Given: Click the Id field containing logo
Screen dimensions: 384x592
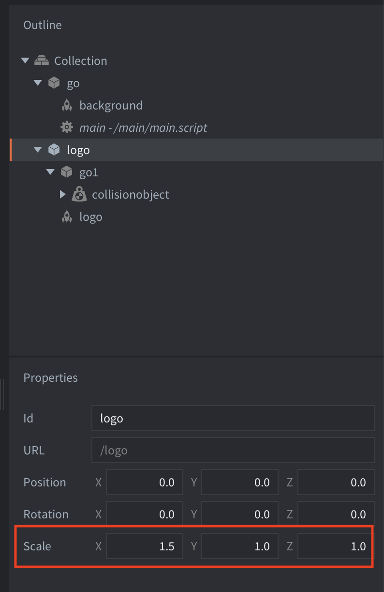Looking at the screenshot, I should (233, 418).
